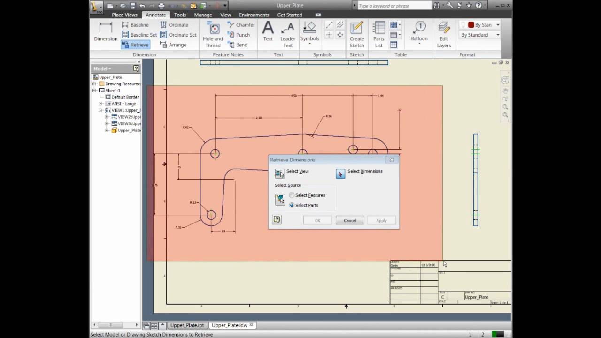Click the center mark symbol tool

[329, 35]
